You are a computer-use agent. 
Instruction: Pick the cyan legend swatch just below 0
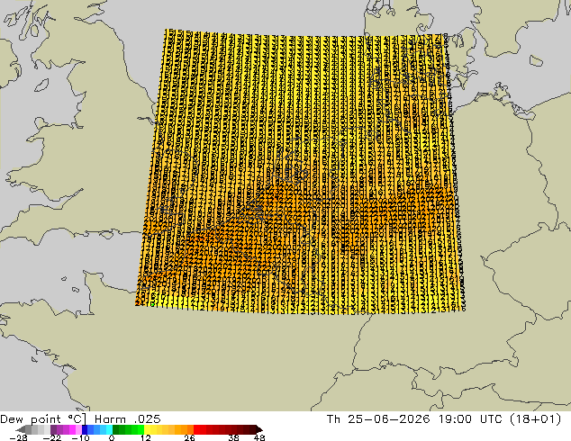coord(109,429)
